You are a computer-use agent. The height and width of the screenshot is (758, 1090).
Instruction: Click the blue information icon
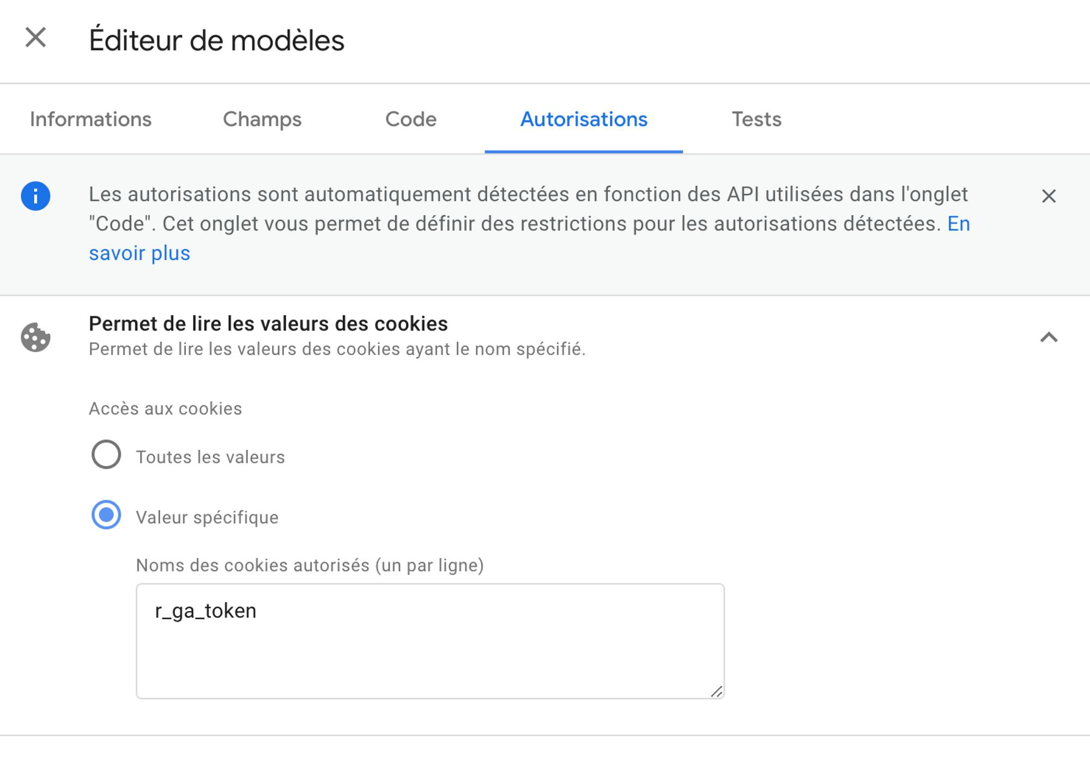36,196
